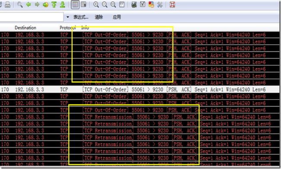Open the capture filters dialog
The height and width of the screenshot is (169, 281).
tap(134, 5)
